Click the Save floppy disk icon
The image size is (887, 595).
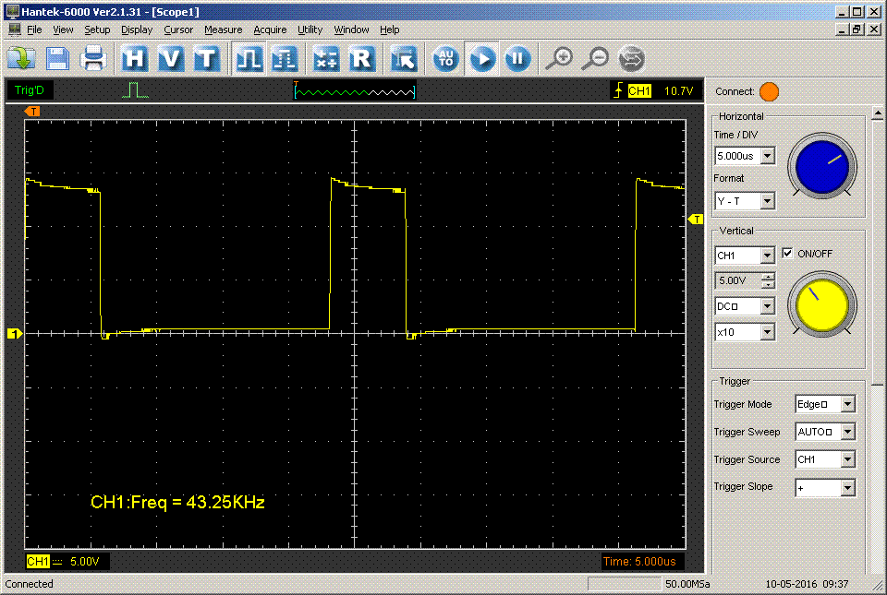(x=58, y=59)
